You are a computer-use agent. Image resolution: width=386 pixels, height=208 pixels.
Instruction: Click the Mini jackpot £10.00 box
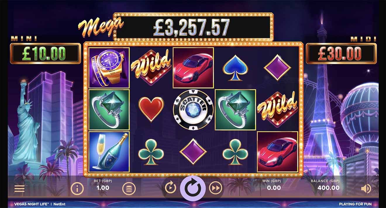tap(45, 53)
